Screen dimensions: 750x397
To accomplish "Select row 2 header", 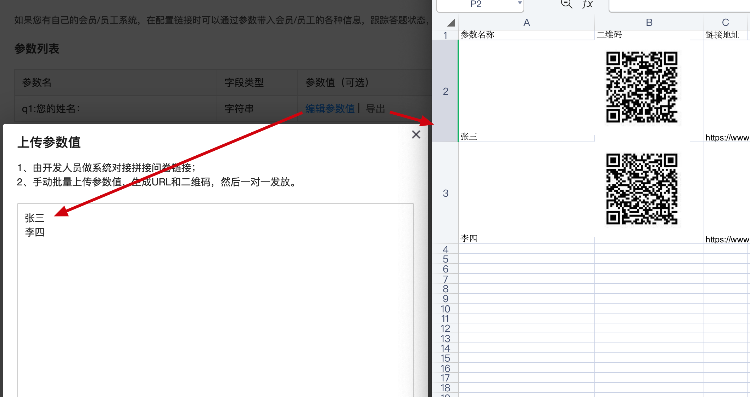I will [x=445, y=91].
